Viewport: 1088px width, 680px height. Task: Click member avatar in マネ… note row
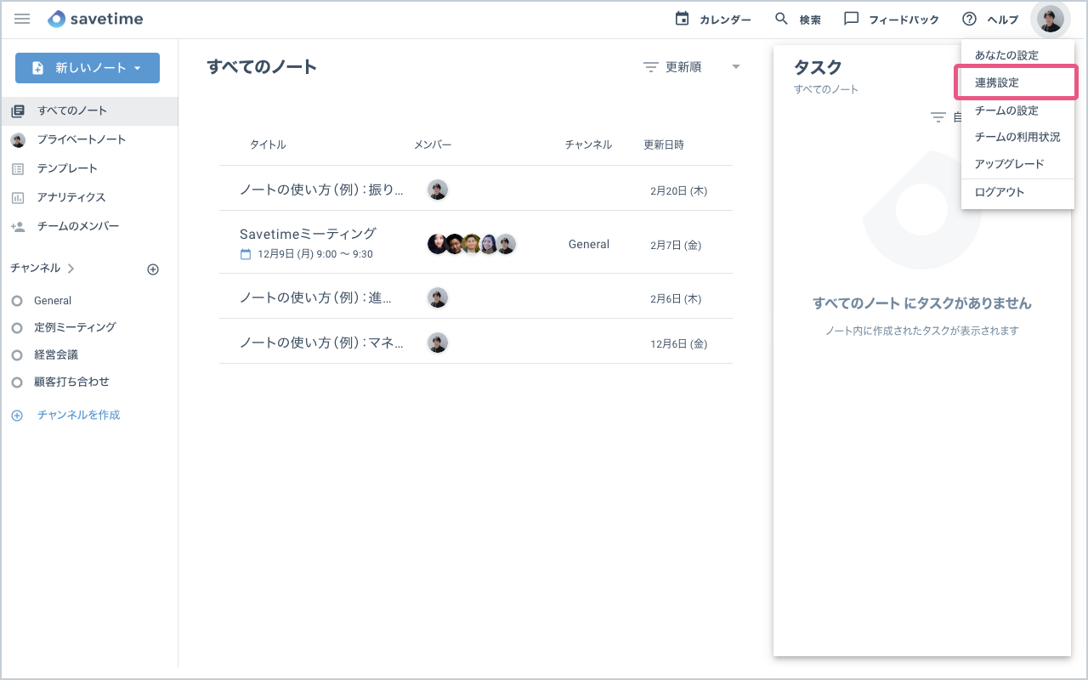coord(438,343)
